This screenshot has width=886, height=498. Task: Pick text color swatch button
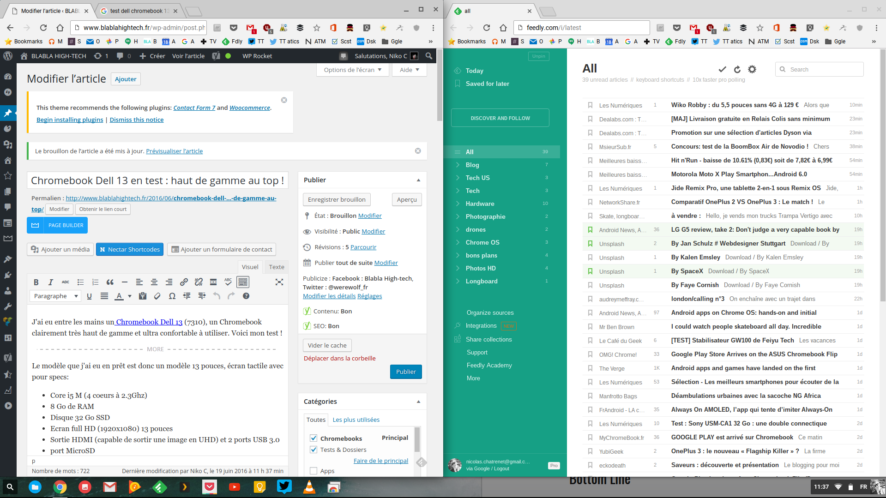click(119, 296)
